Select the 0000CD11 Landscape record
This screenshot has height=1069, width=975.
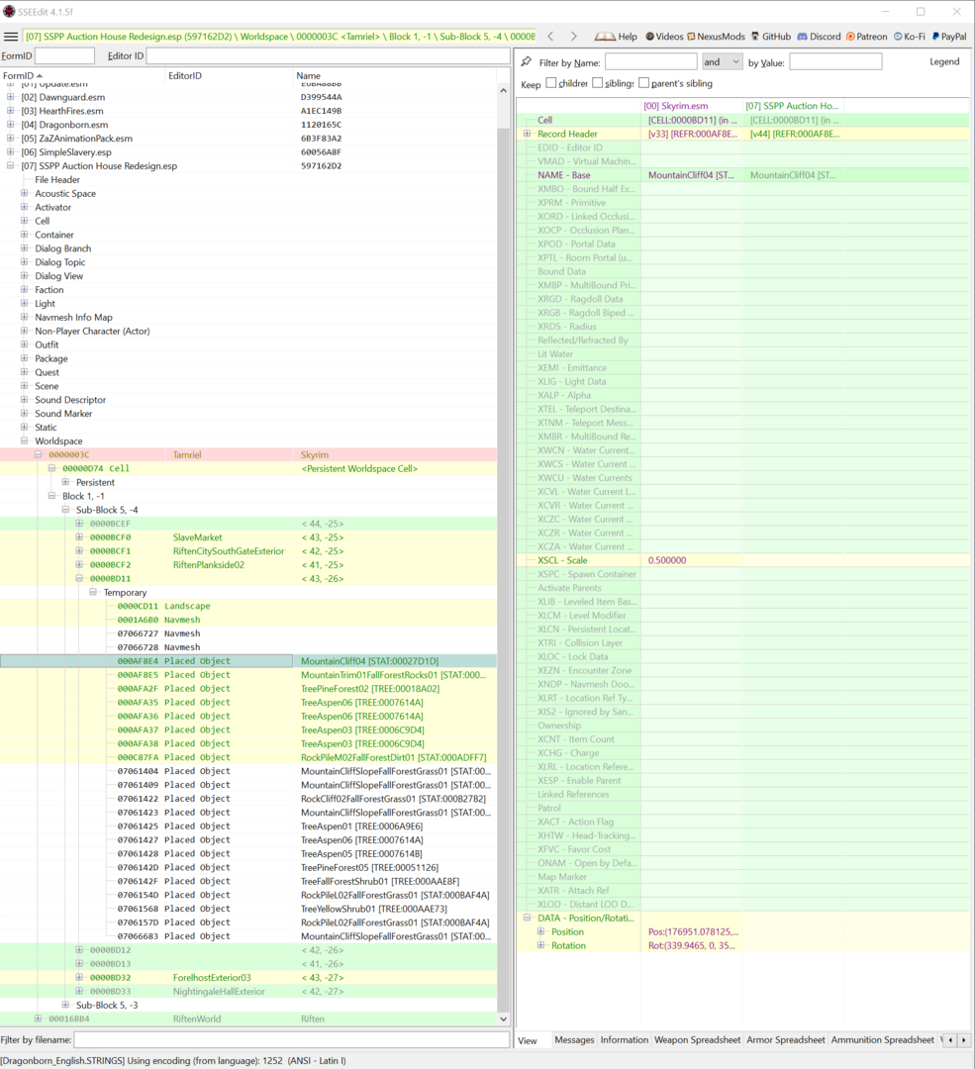248,606
